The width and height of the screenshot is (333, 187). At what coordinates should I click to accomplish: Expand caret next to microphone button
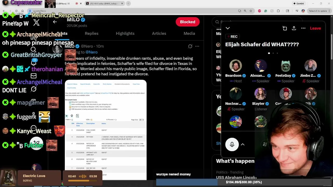click(x=243, y=144)
